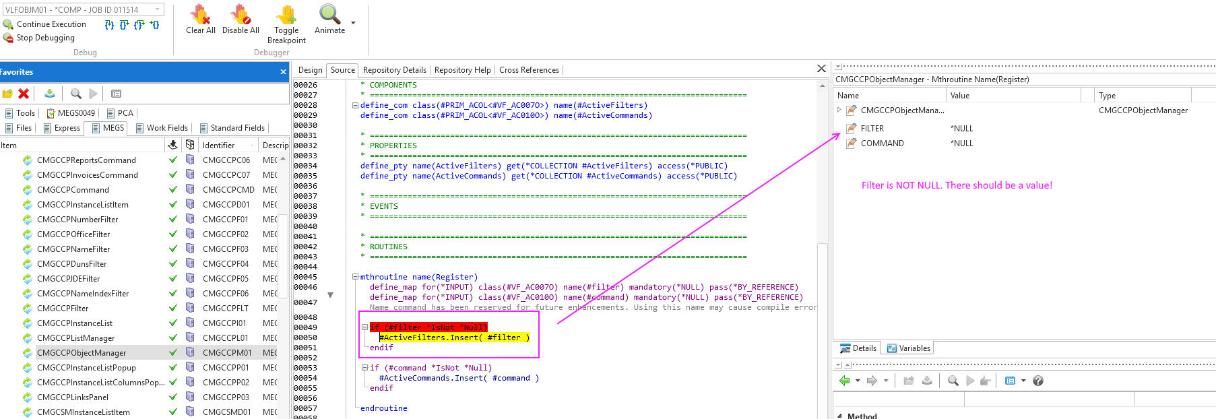Click the checkmark for CMGCCPDunsFilter

pos(173,263)
